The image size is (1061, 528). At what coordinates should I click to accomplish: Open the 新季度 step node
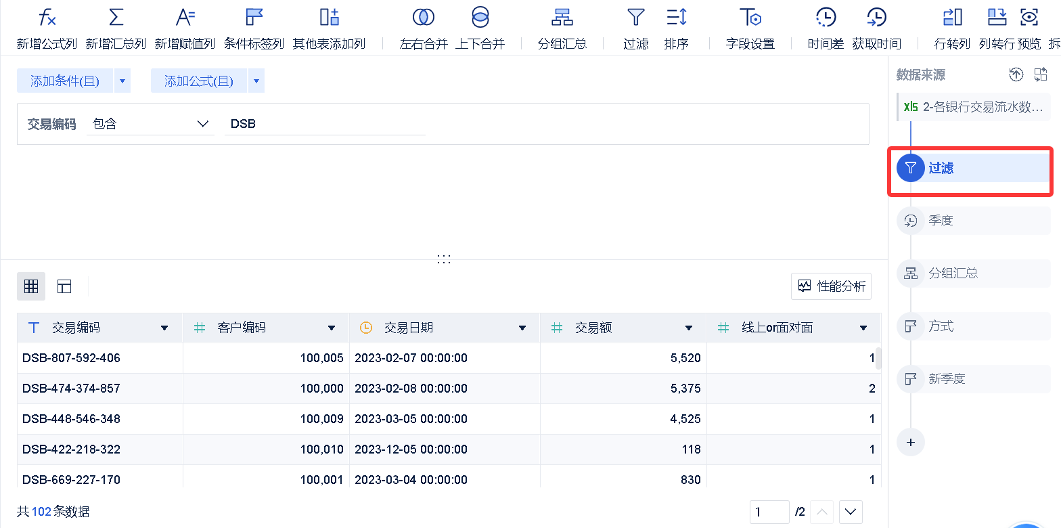(x=974, y=379)
